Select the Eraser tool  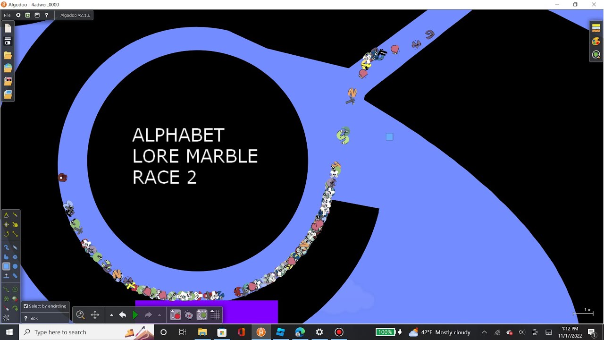[15, 247]
